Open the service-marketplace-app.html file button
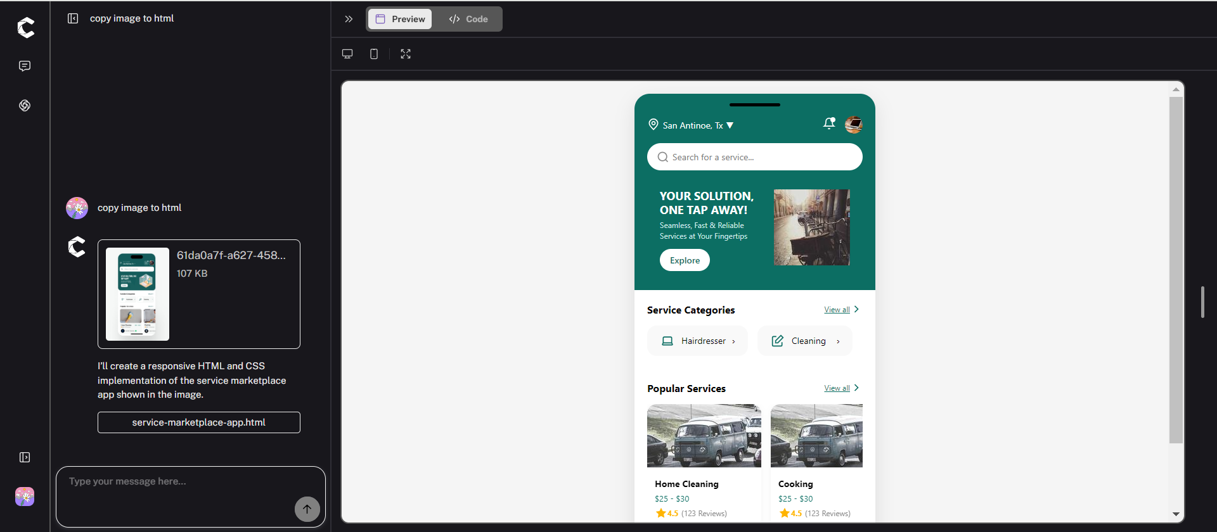Screen dimensions: 1217x532 point(198,422)
